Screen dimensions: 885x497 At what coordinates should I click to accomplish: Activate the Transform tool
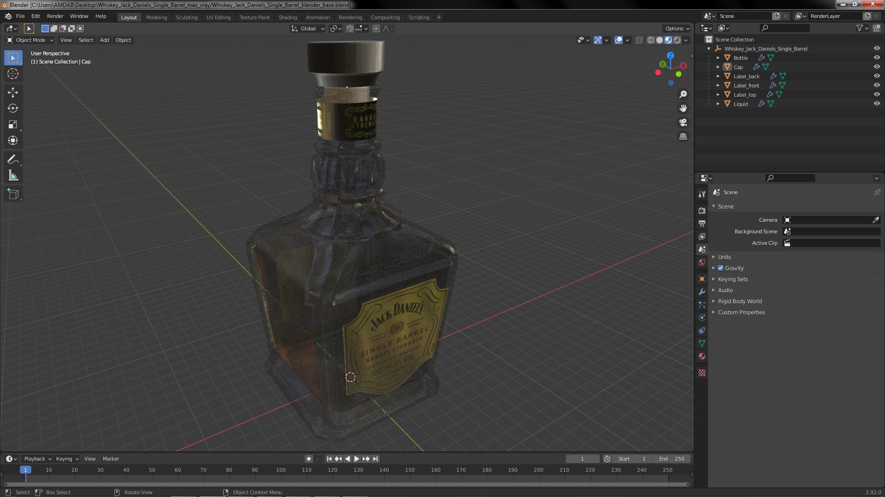[x=13, y=140]
